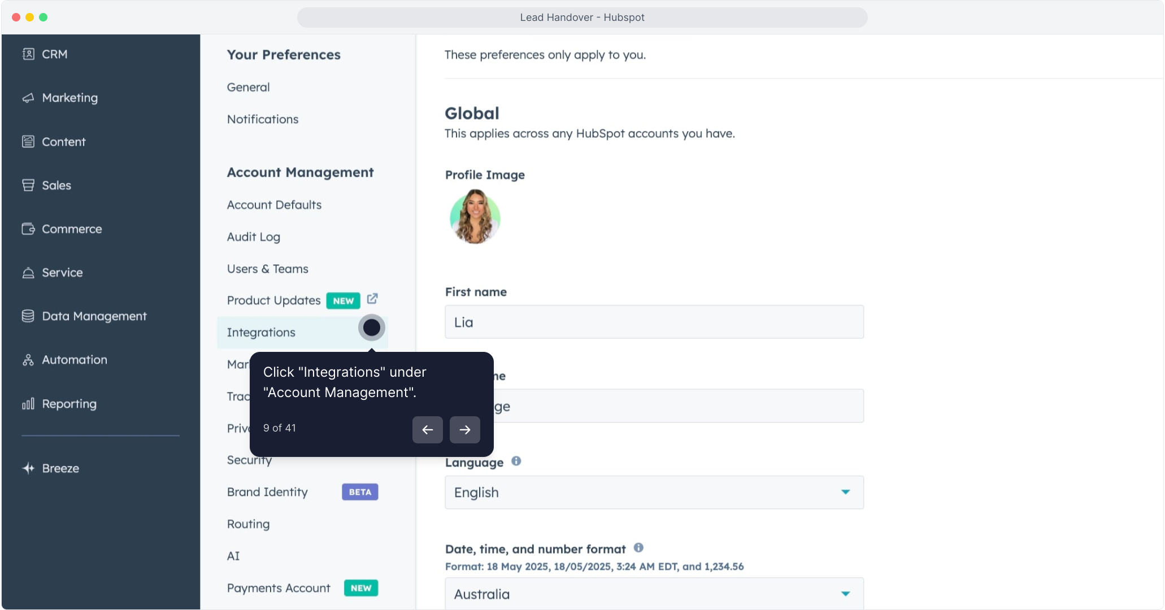The width and height of the screenshot is (1165, 610).
Task: Go back to previous tour step
Action: click(427, 430)
